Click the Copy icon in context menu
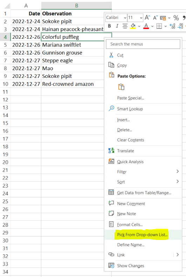186x277 pixels. pyautogui.click(x=111, y=65)
